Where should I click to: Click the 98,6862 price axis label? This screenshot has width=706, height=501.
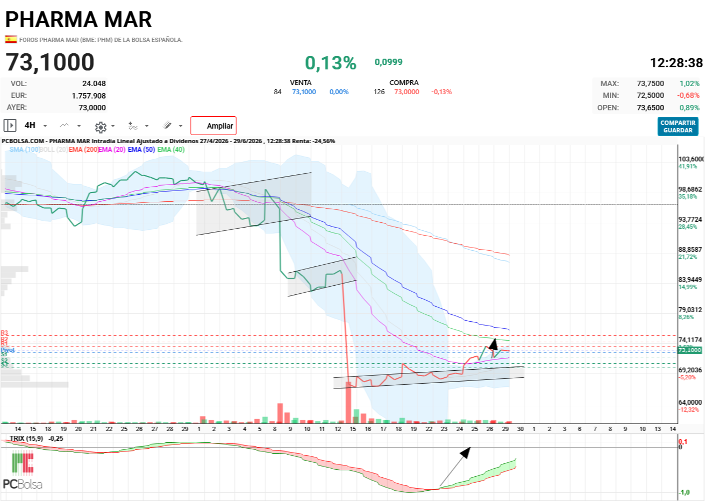coord(690,189)
